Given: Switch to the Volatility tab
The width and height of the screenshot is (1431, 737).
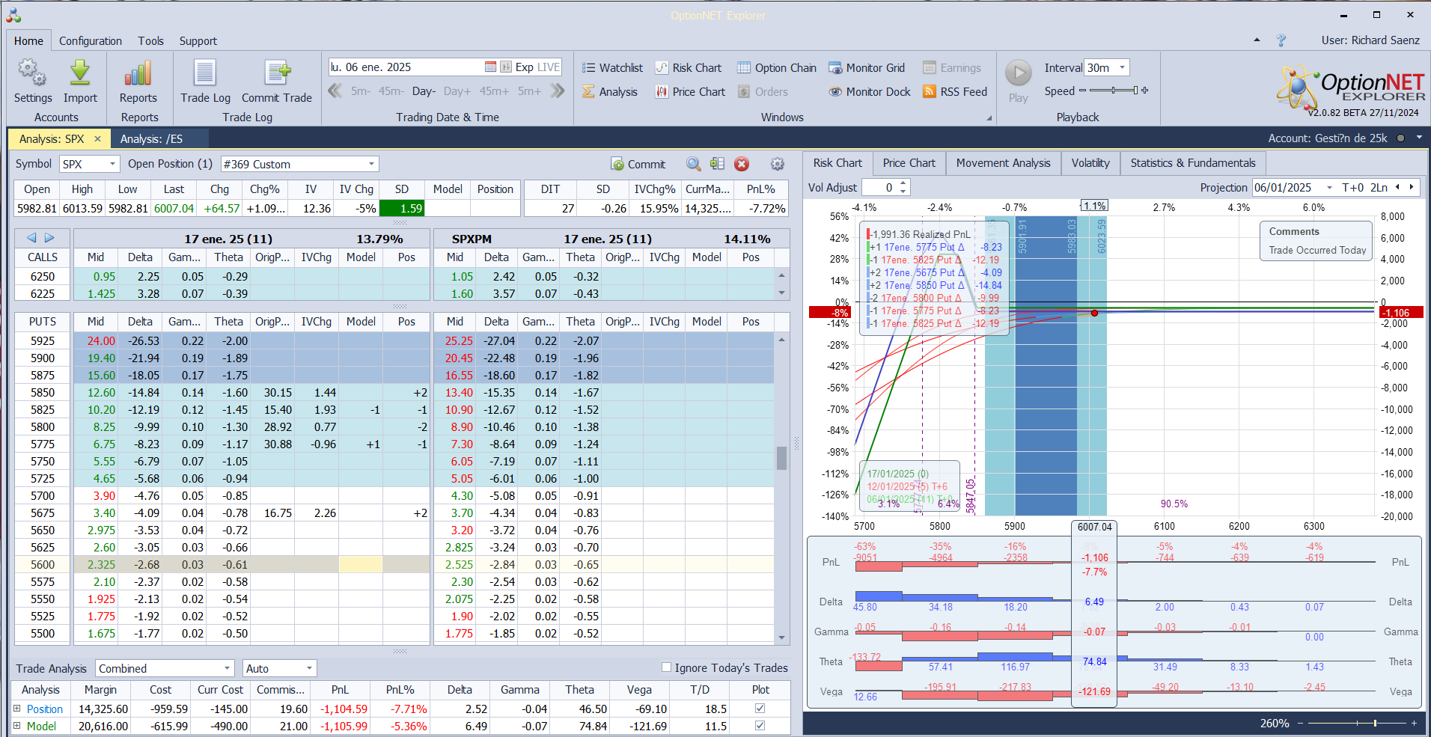Looking at the screenshot, I should click(1090, 163).
